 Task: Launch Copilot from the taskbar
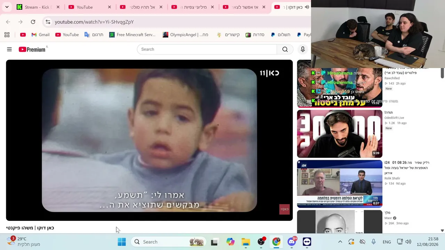[230, 242]
